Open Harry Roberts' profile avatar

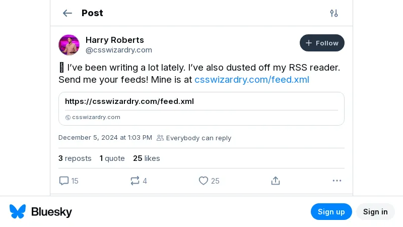coord(69,45)
